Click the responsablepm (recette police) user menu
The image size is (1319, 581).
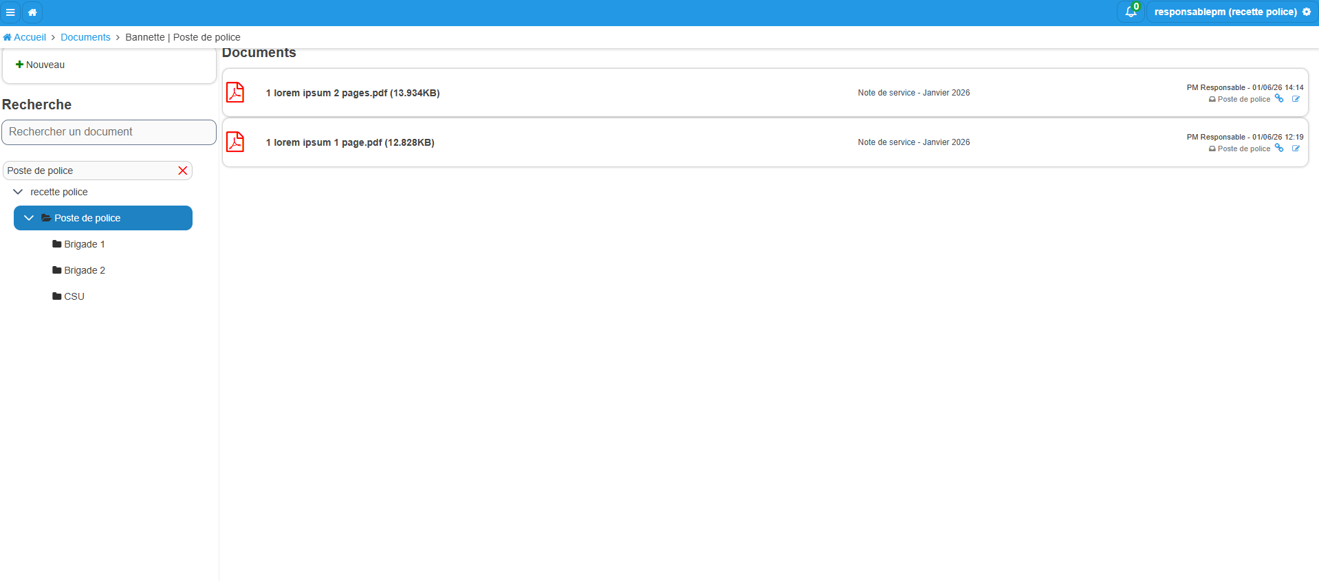click(1232, 12)
